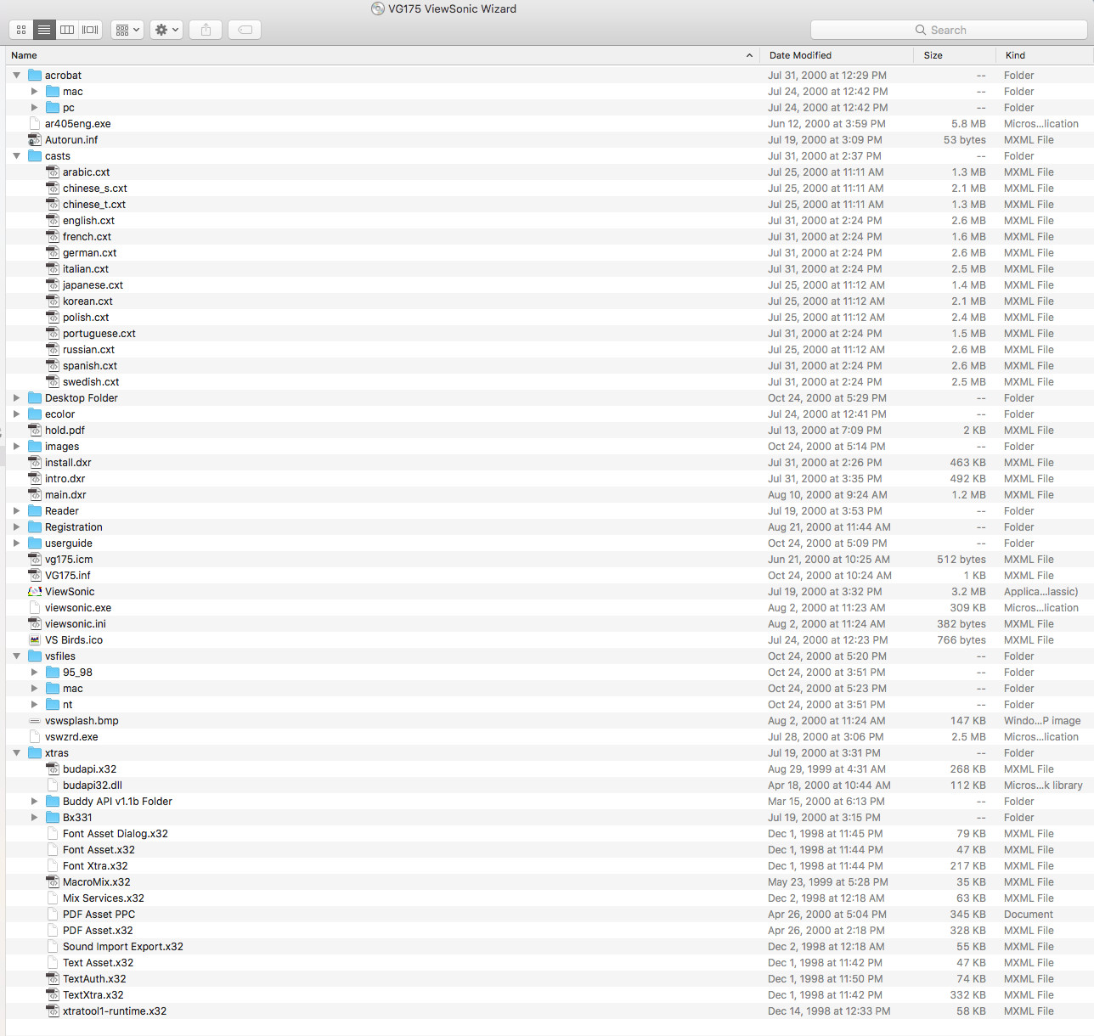Select the vg175.icm file icon
Image resolution: width=1094 pixels, height=1036 pixels.
click(35, 560)
